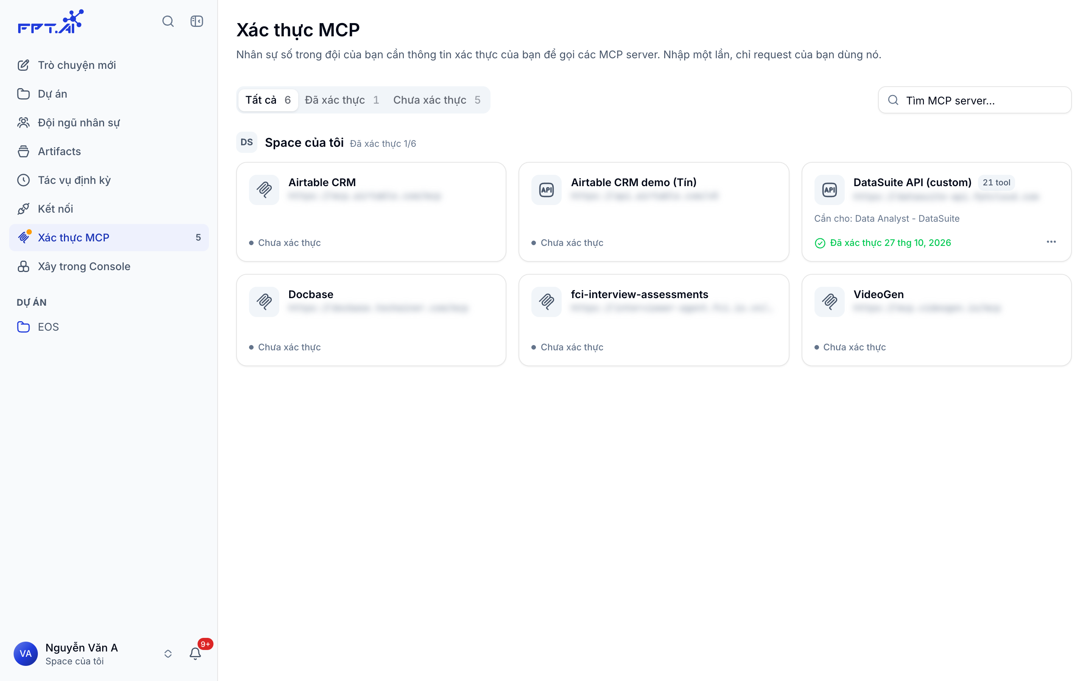This screenshot has width=1090, height=681.
Task: Select the VideoGen MCP server icon
Action: (x=830, y=302)
